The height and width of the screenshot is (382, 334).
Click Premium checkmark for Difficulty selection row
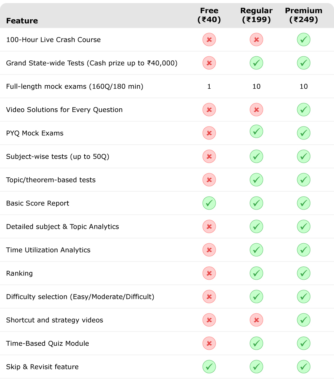pos(304,297)
